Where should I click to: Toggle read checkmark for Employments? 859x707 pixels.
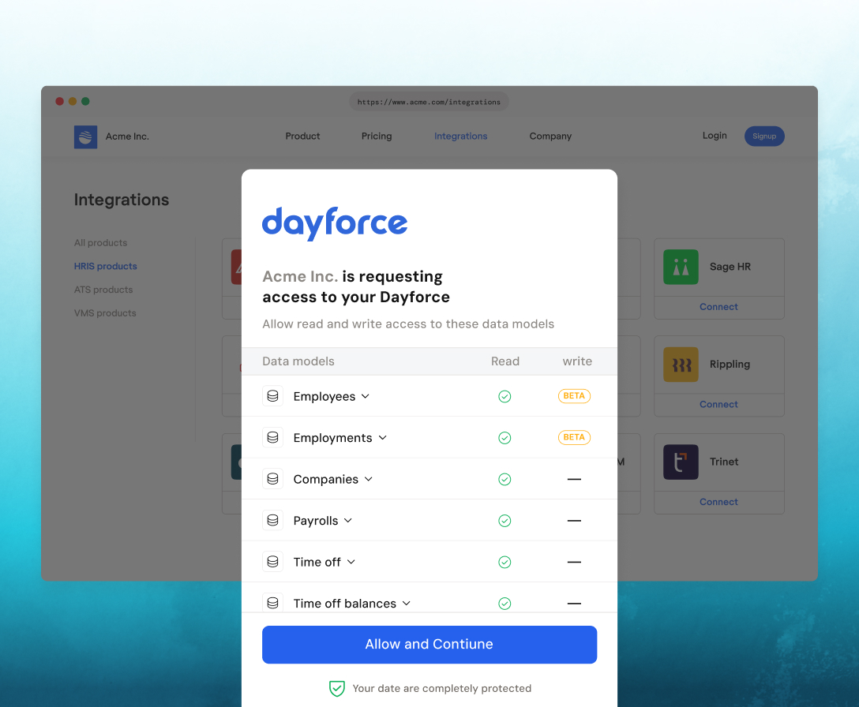click(x=505, y=438)
